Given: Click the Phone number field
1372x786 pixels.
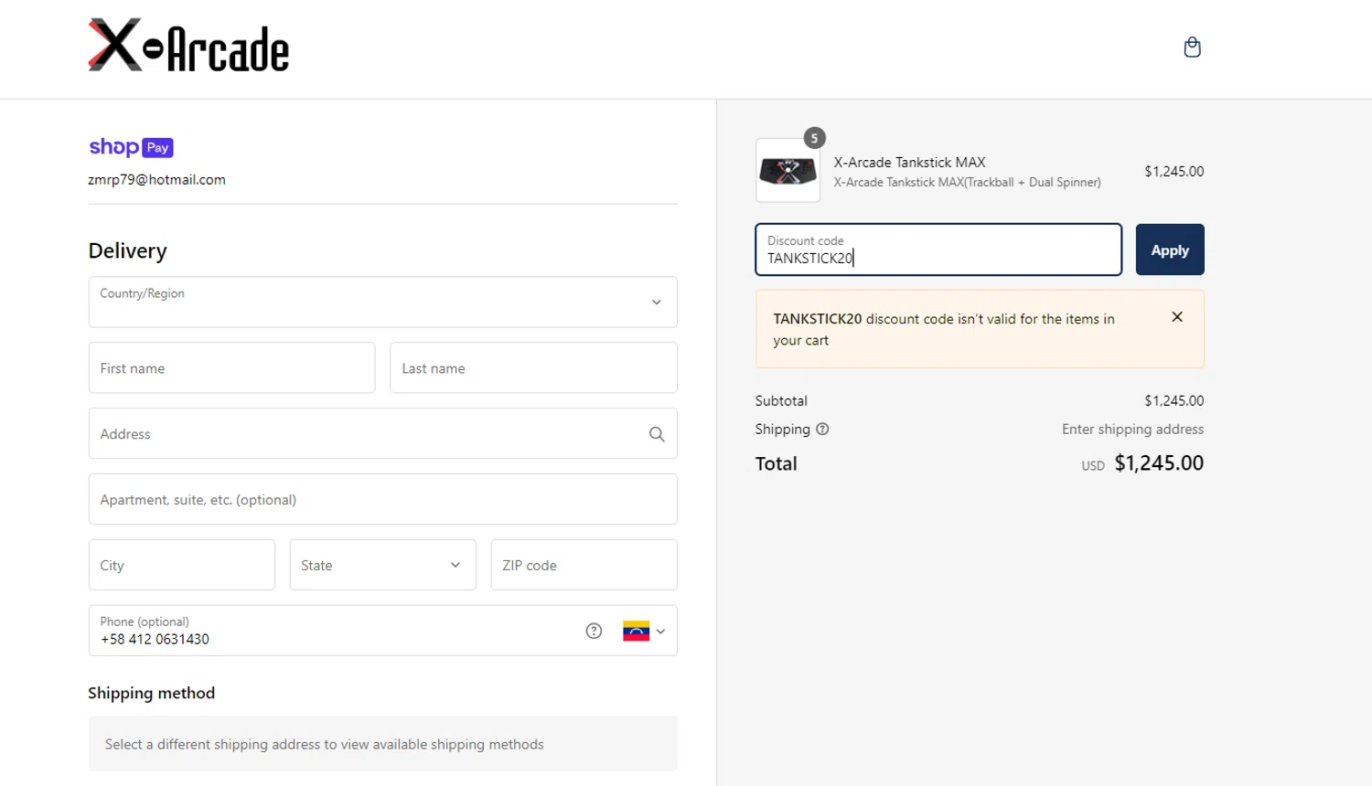Looking at the screenshot, I should pyautogui.click(x=329, y=632).
